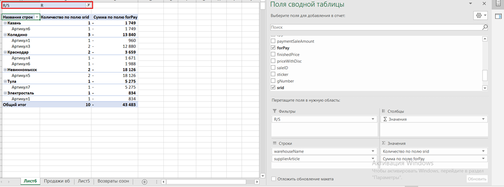Open supplierArticle field dropdown in Строки
The height and width of the screenshot is (187, 504).
click(x=373, y=159)
